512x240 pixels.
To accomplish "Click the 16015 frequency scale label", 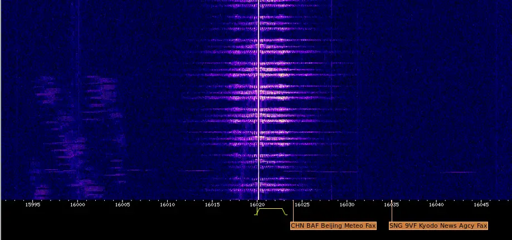I will (212, 205).
